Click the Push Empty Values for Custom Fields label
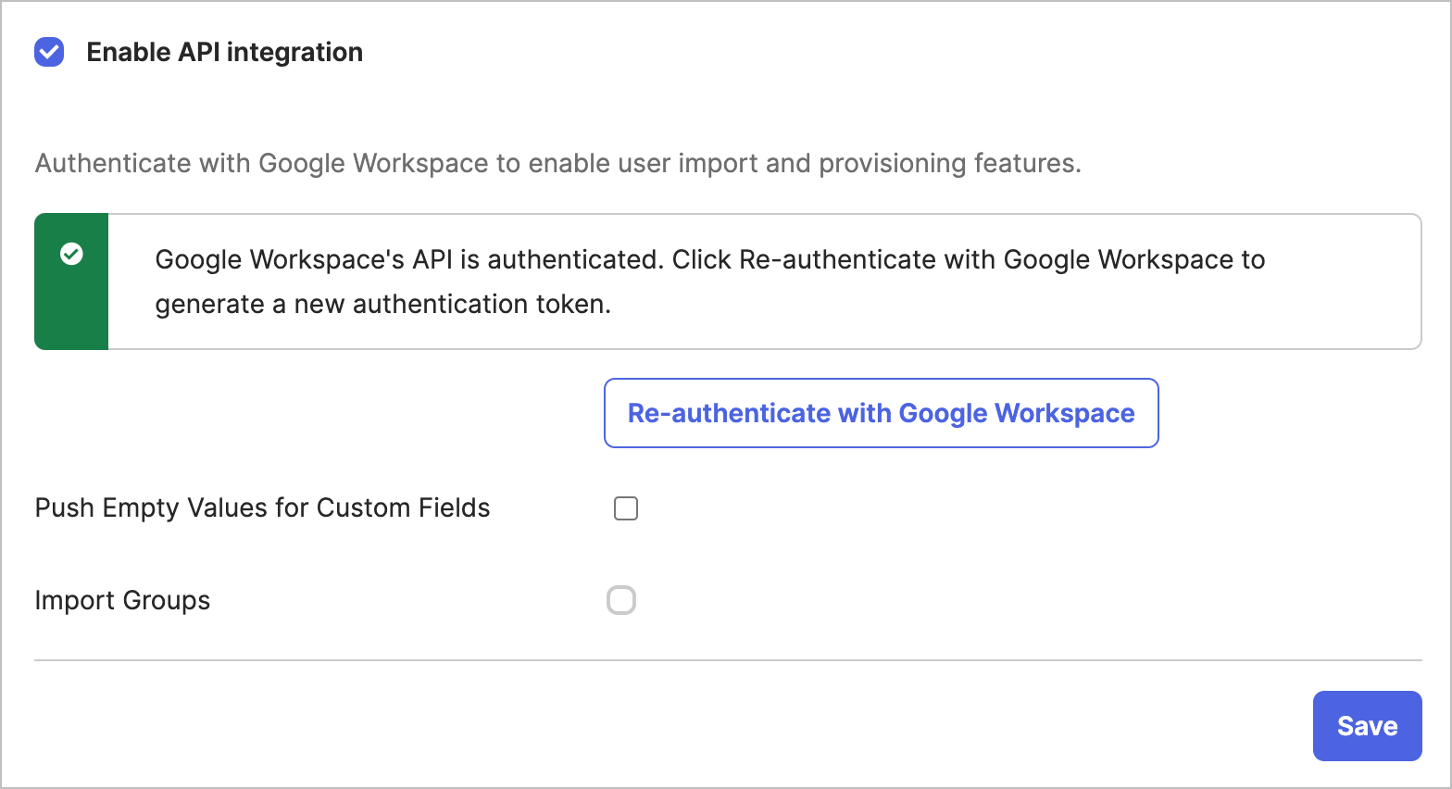This screenshot has height=789, width=1452. 262,507
